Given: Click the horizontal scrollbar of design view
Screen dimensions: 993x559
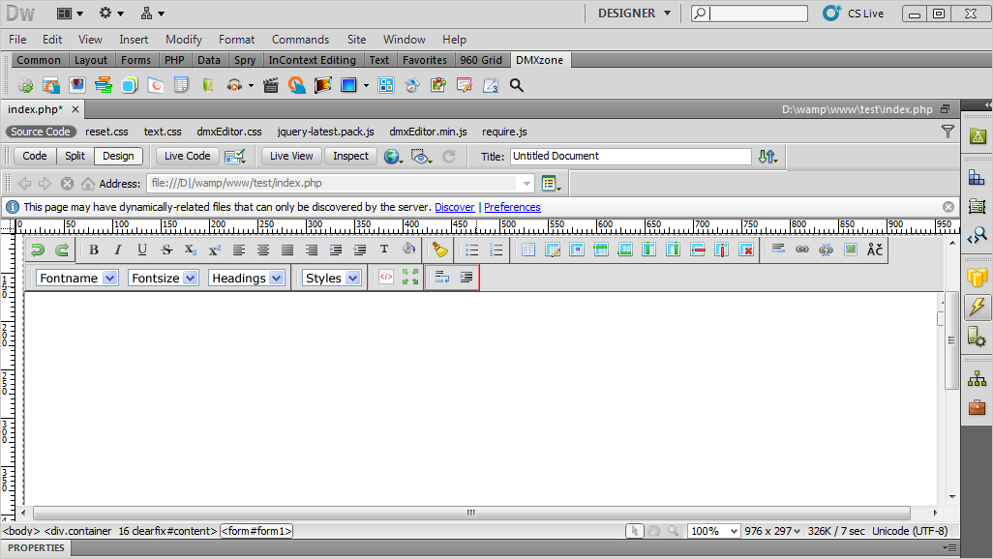Looking at the screenshot, I should coord(471,513).
